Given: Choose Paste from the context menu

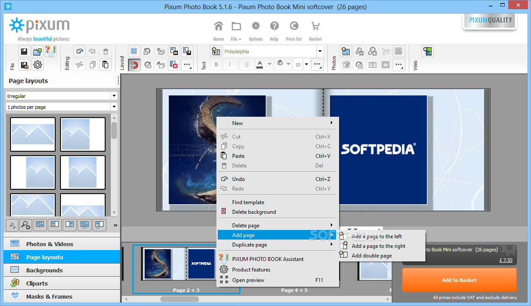Looking at the screenshot, I should (278, 156).
